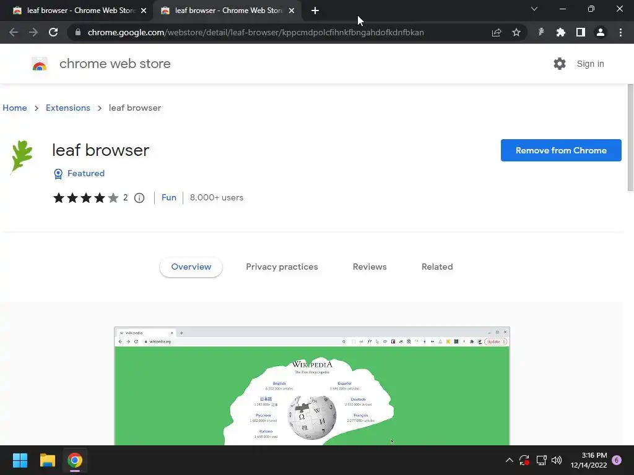Click the Featured ribbon badge icon

58,174
